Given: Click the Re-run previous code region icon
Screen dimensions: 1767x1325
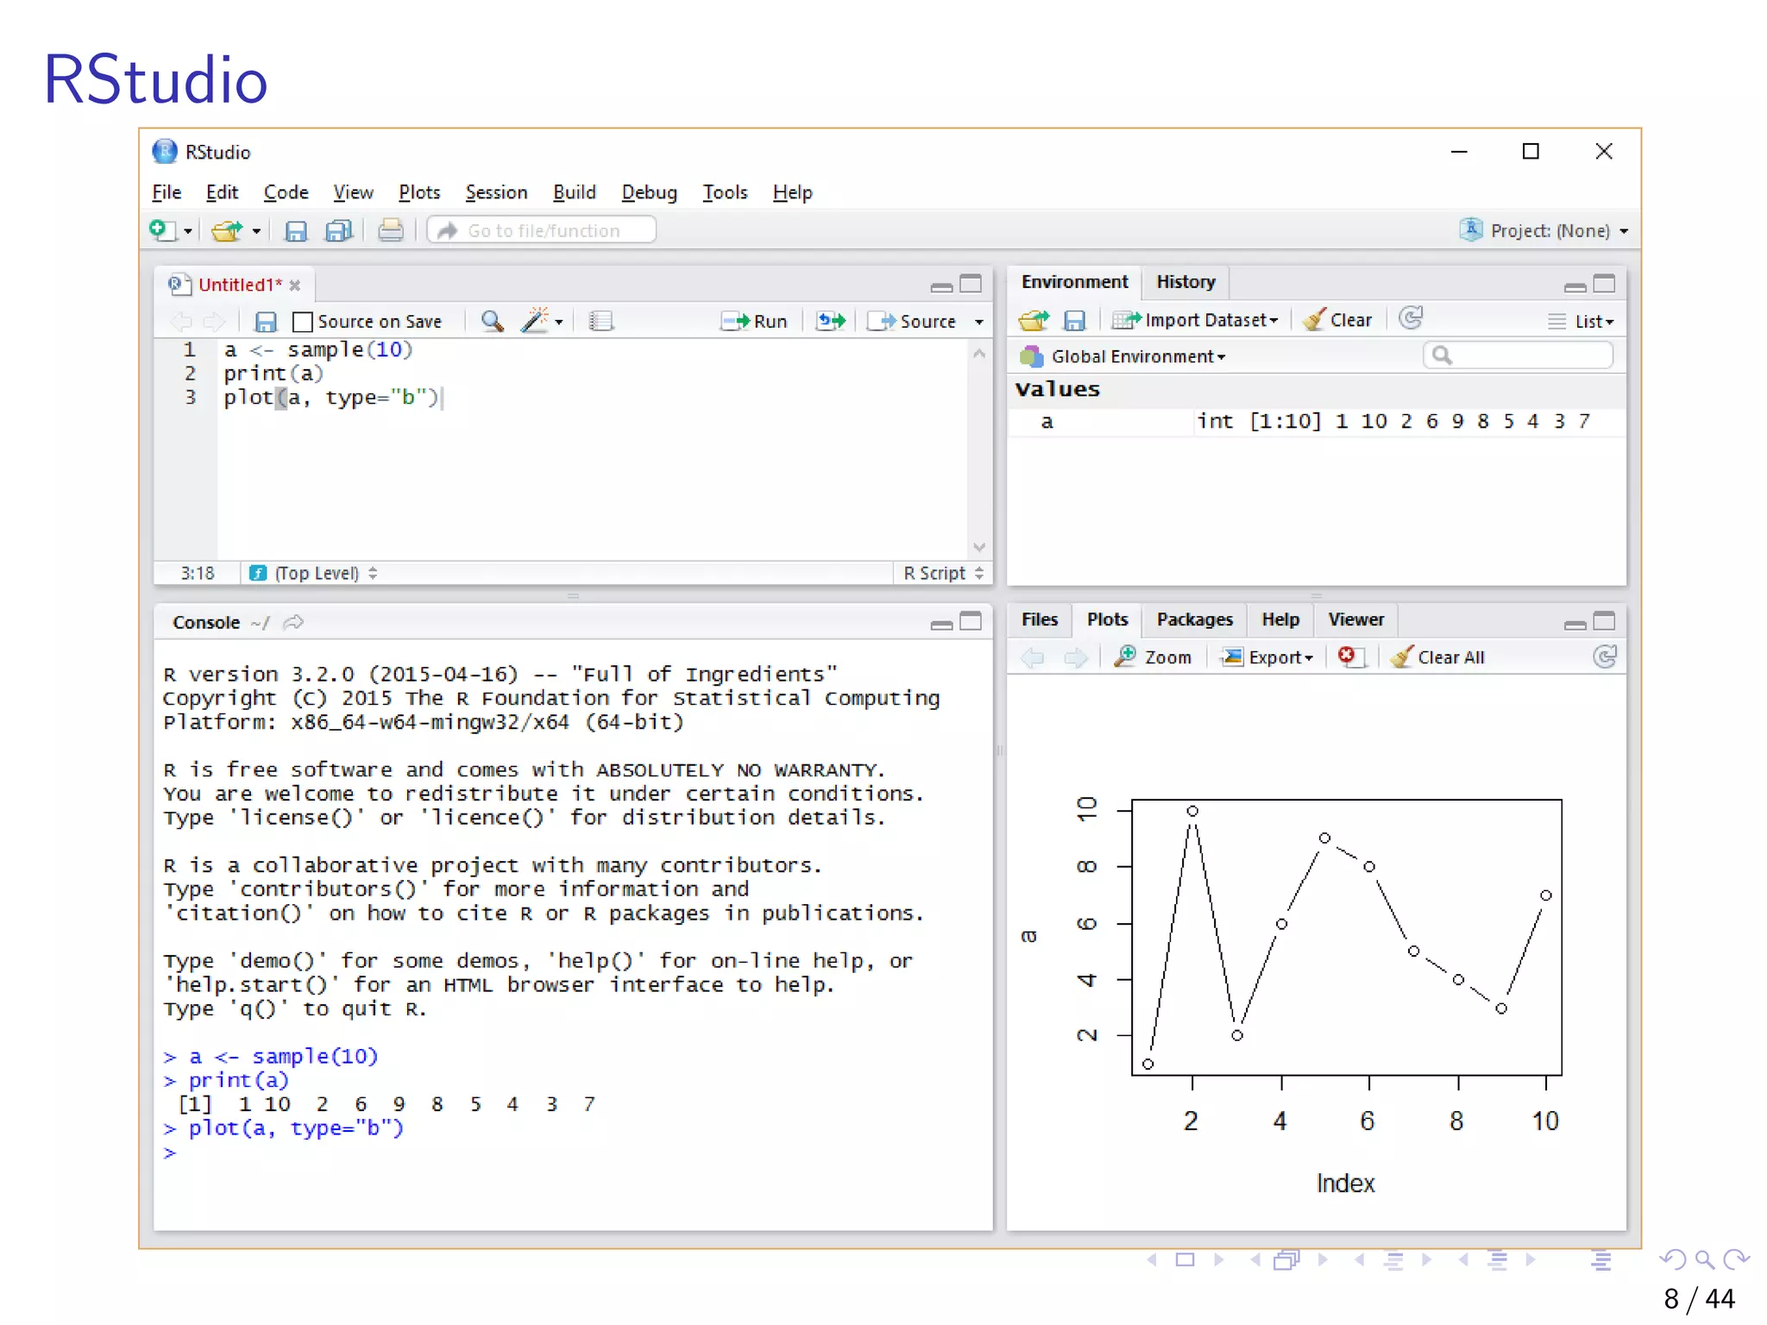Looking at the screenshot, I should (x=832, y=321).
